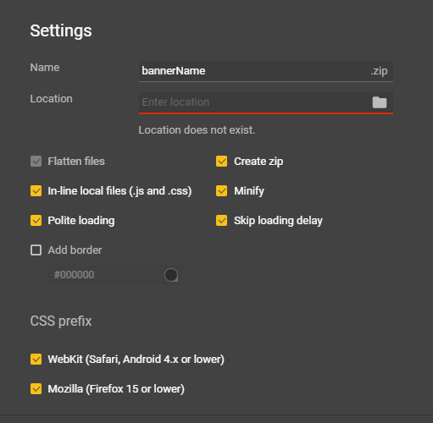Uncheck Skip loading delay

[221, 221]
